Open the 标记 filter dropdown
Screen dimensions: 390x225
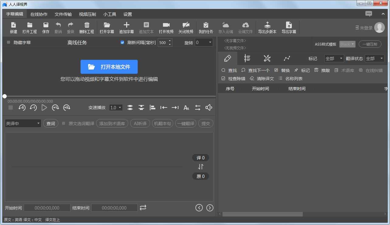[334, 58]
